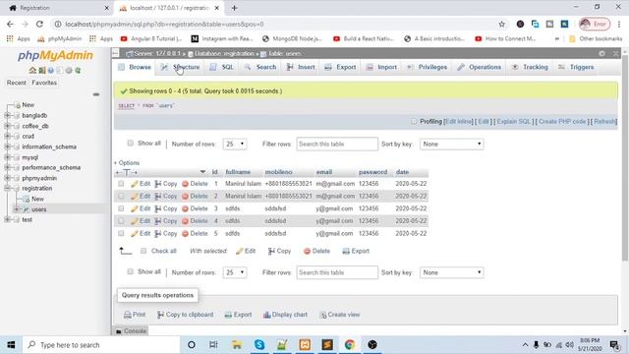The width and height of the screenshot is (629, 354).
Task: Click Copy icon for row id 1
Action: click(x=158, y=184)
